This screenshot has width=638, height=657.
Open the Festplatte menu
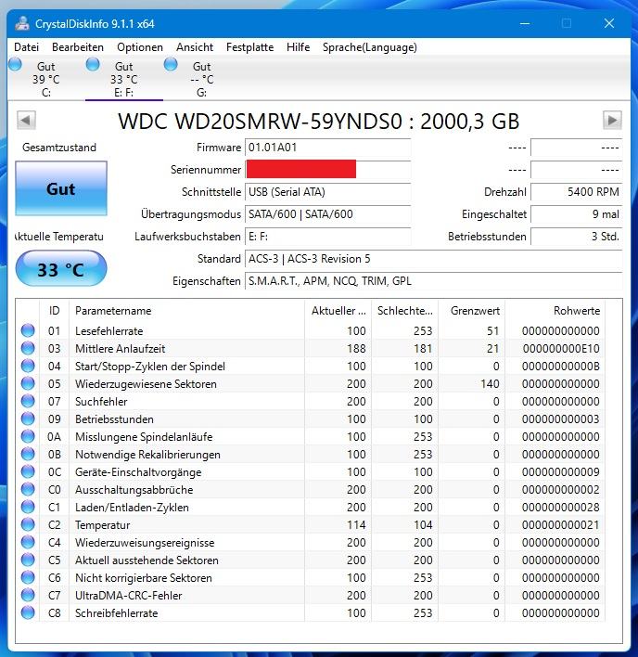tap(250, 47)
